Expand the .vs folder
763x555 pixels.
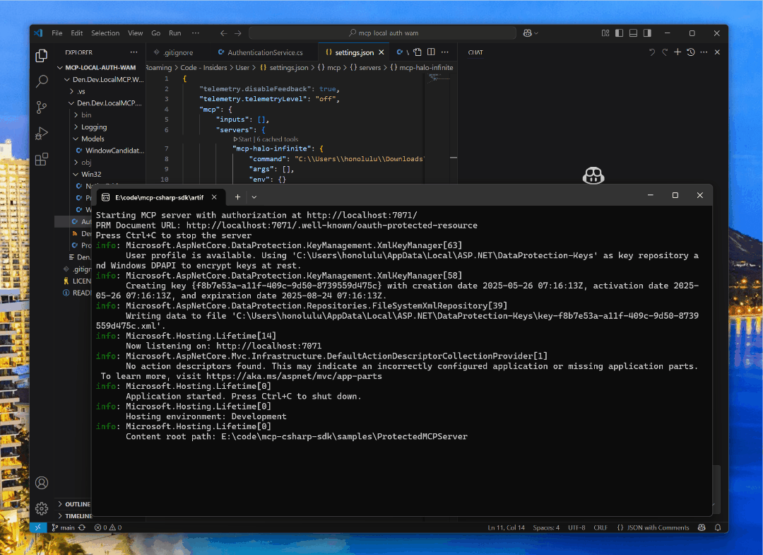point(72,91)
